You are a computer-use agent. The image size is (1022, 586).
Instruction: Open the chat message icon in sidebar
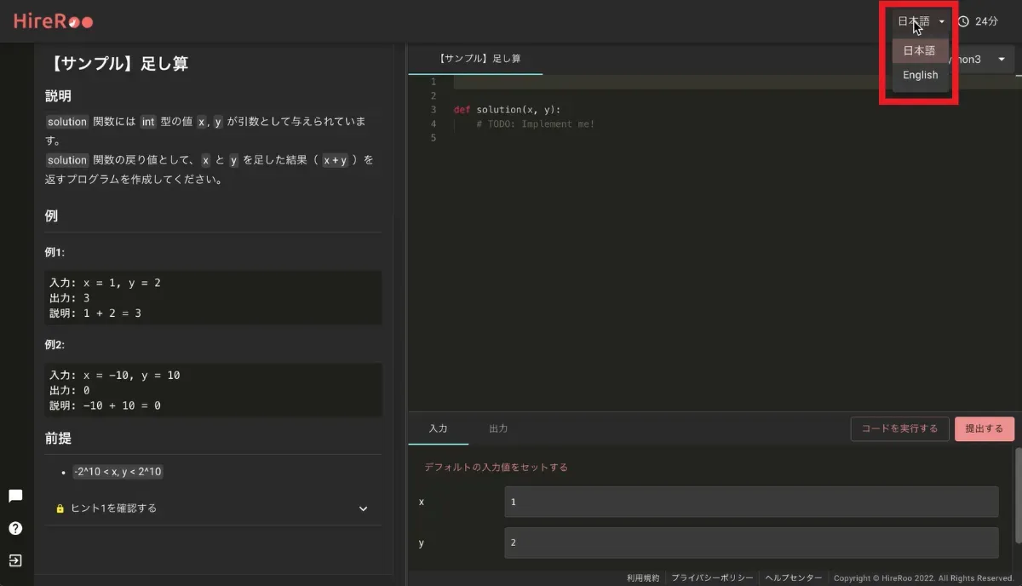[15, 496]
